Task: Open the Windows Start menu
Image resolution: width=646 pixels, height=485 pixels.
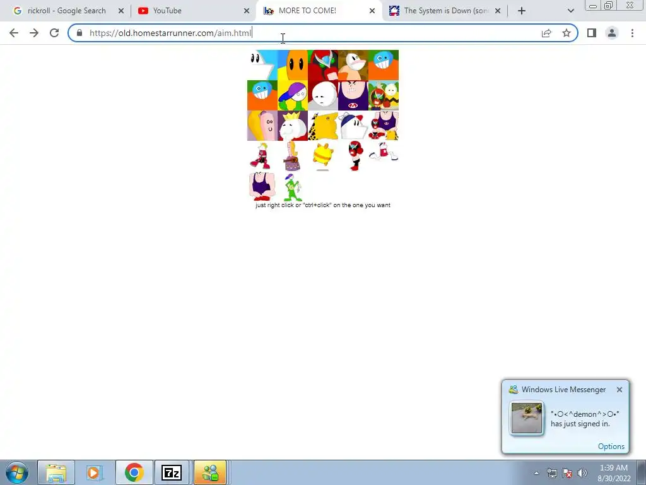Action: [x=17, y=472]
